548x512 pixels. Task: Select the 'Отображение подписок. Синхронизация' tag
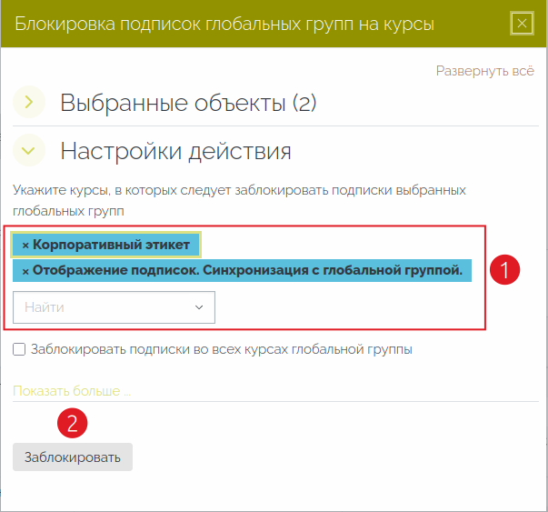coord(247,271)
